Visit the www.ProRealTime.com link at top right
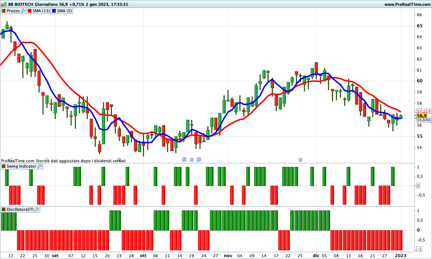Screen dimensions: 432x259 click(407, 4)
